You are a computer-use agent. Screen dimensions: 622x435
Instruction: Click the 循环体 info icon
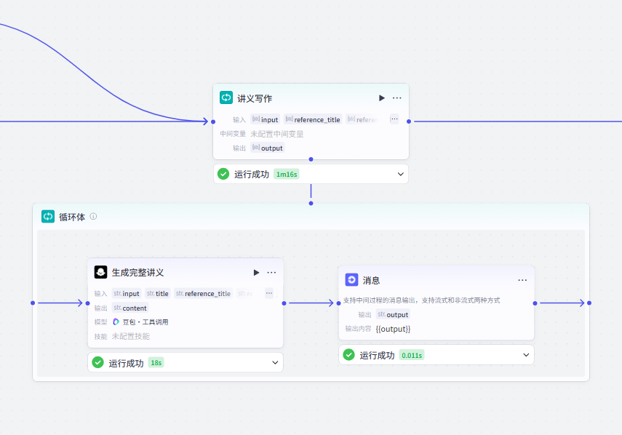click(x=93, y=217)
